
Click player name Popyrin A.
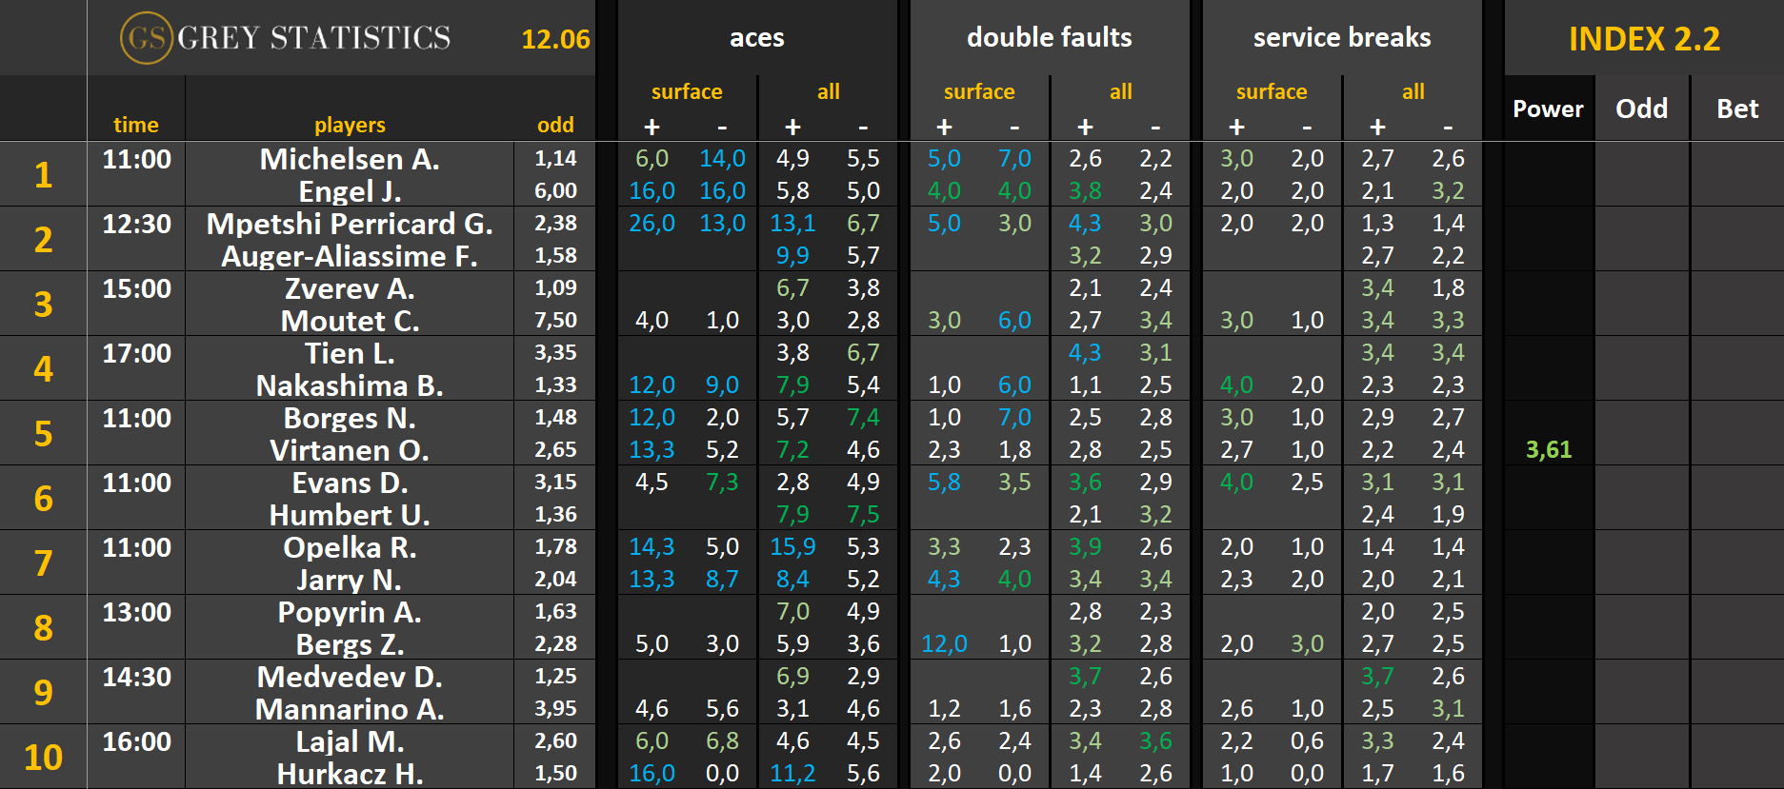coord(350,612)
